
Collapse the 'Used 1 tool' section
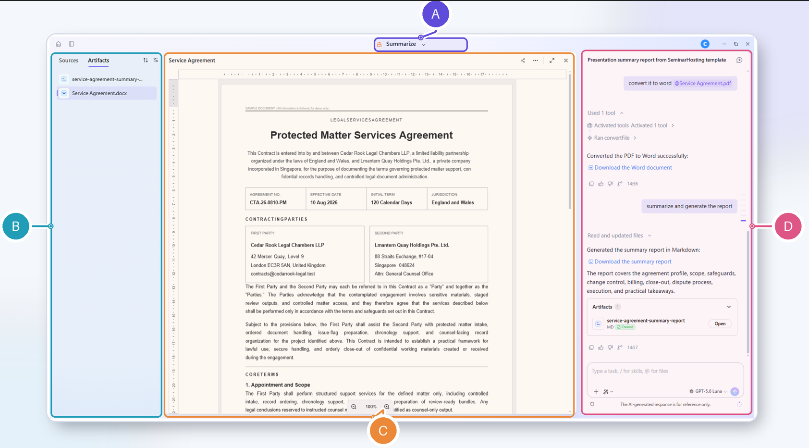pos(605,113)
